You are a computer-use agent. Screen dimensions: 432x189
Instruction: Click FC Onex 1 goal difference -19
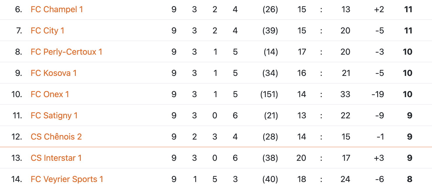click(x=377, y=94)
